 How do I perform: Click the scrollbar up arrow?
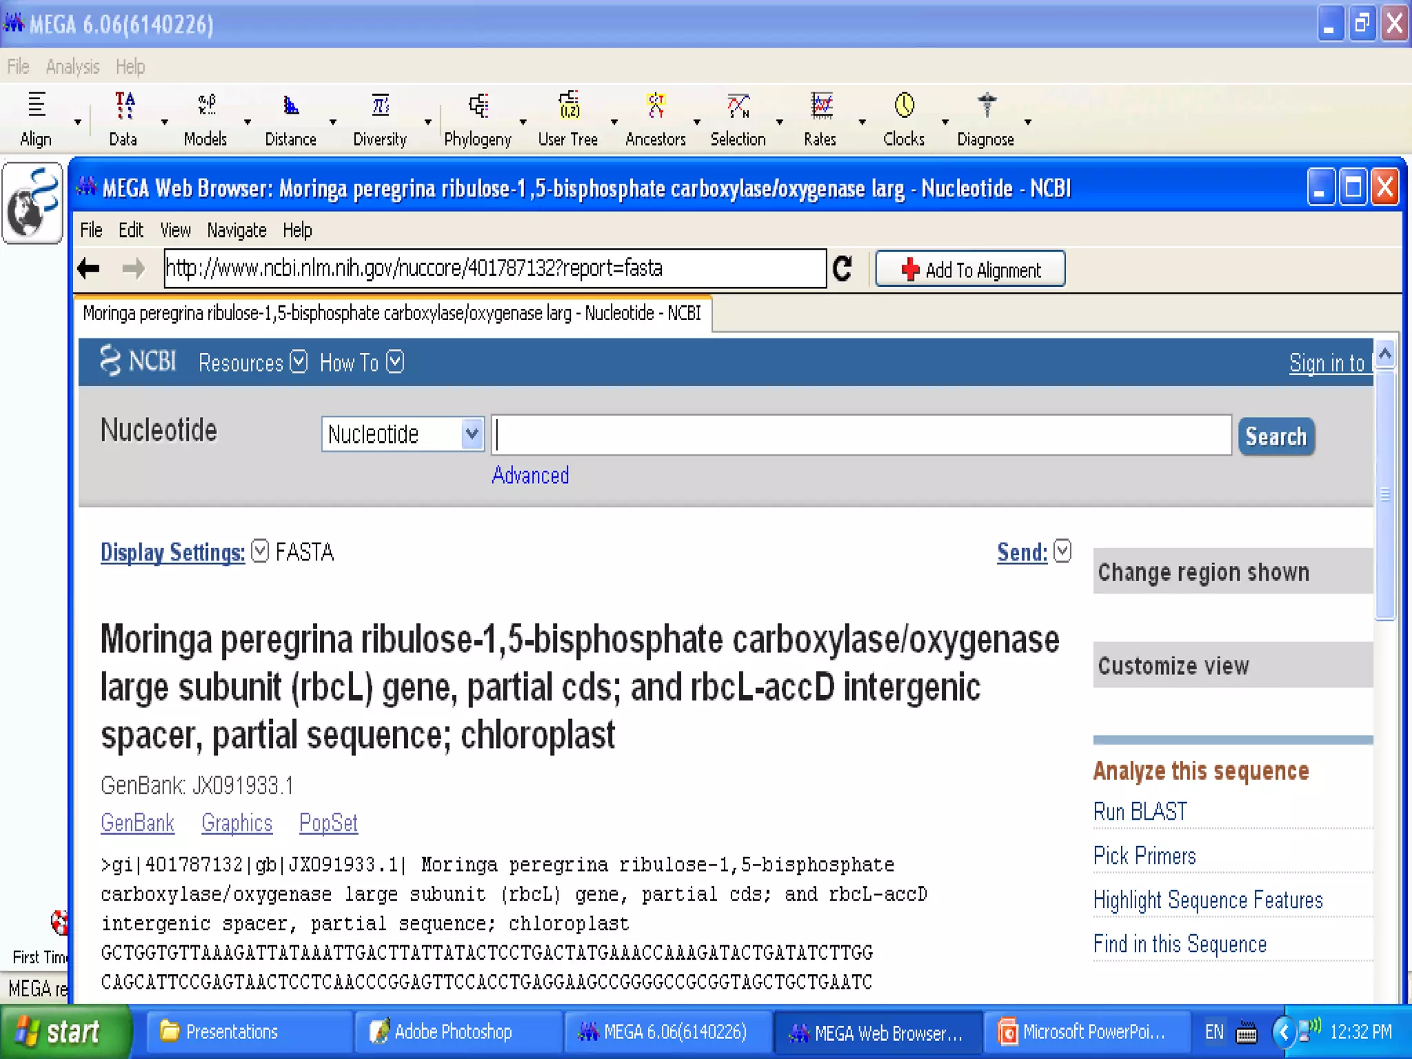point(1384,354)
